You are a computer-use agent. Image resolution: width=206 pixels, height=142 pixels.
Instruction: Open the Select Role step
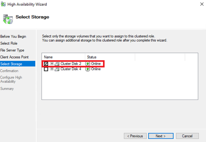9,43
